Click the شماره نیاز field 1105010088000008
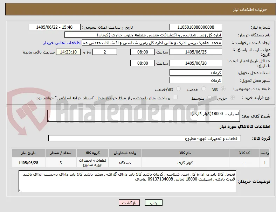Screen dimensions: 276x212 pos(196,27)
